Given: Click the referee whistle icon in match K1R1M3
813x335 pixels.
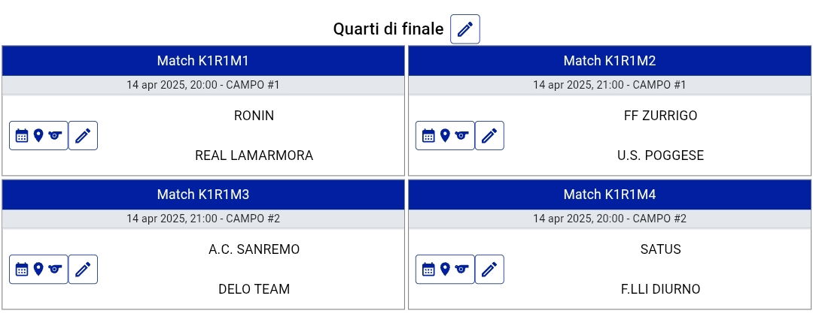Looking at the screenshot, I should (54, 270).
